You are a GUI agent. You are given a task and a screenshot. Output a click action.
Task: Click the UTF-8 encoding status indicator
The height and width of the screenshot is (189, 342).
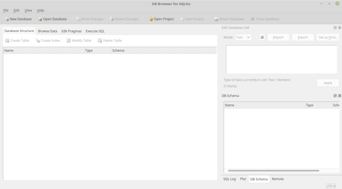(x=331, y=186)
